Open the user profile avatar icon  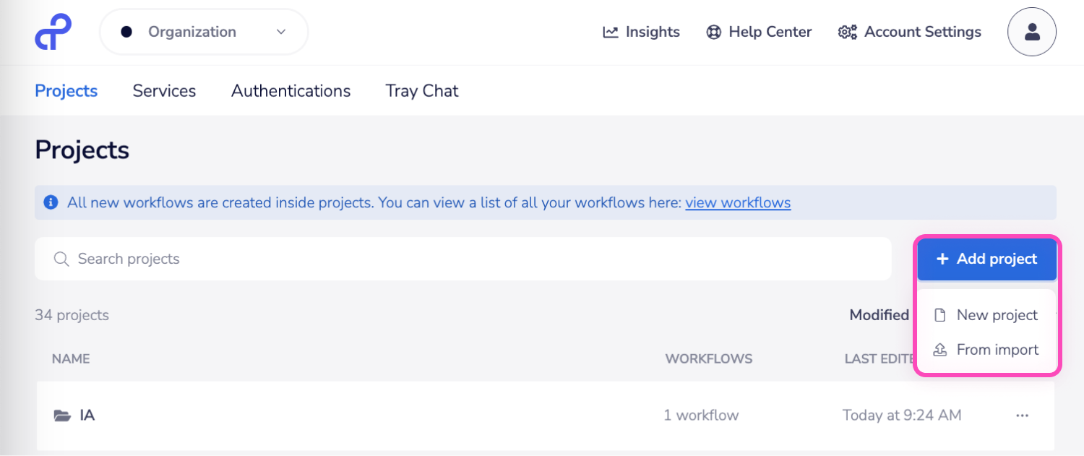pyautogui.click(x=1032, y=32)
